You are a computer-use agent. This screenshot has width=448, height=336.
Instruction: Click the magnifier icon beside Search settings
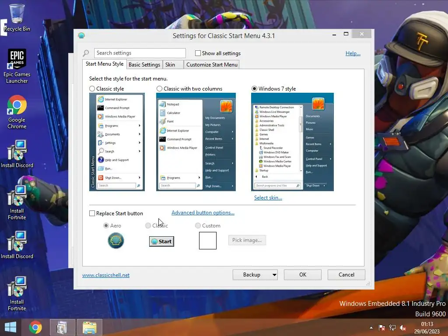click(x=86, y=53)
